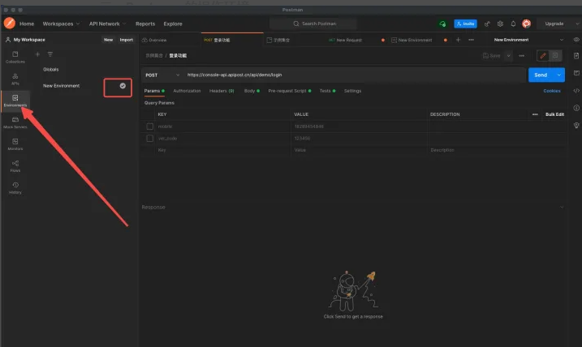Click the Bulk Edit link
The width and height of the screenshot is (582, 347).
pos(555,114)
